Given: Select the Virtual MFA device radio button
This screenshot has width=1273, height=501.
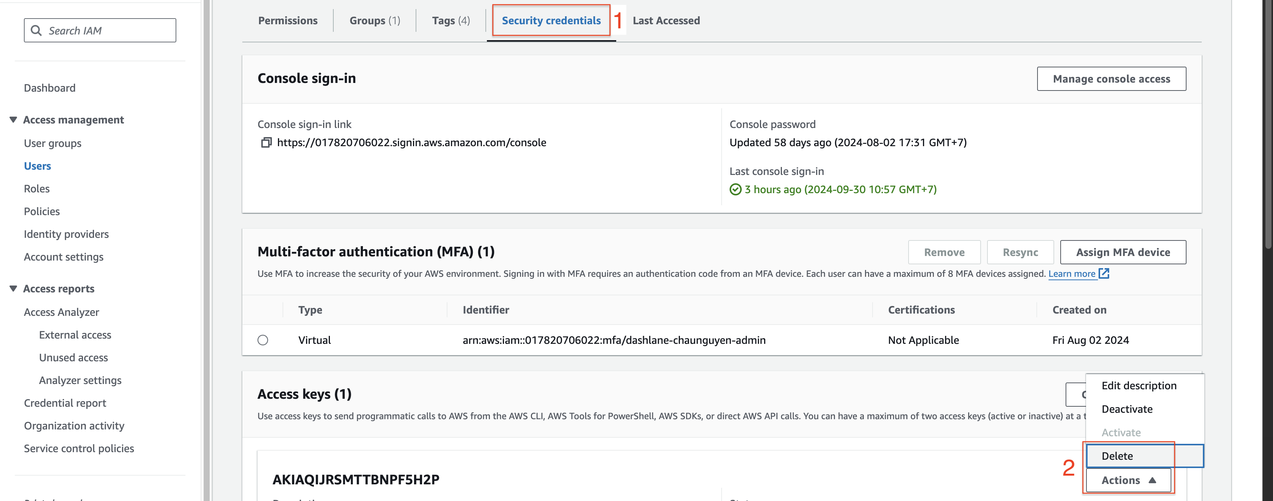Looking at the screenshot, I should coord(263,340).
